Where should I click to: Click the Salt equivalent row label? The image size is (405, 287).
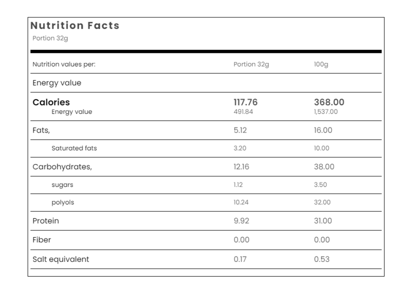tap(61, 259)
